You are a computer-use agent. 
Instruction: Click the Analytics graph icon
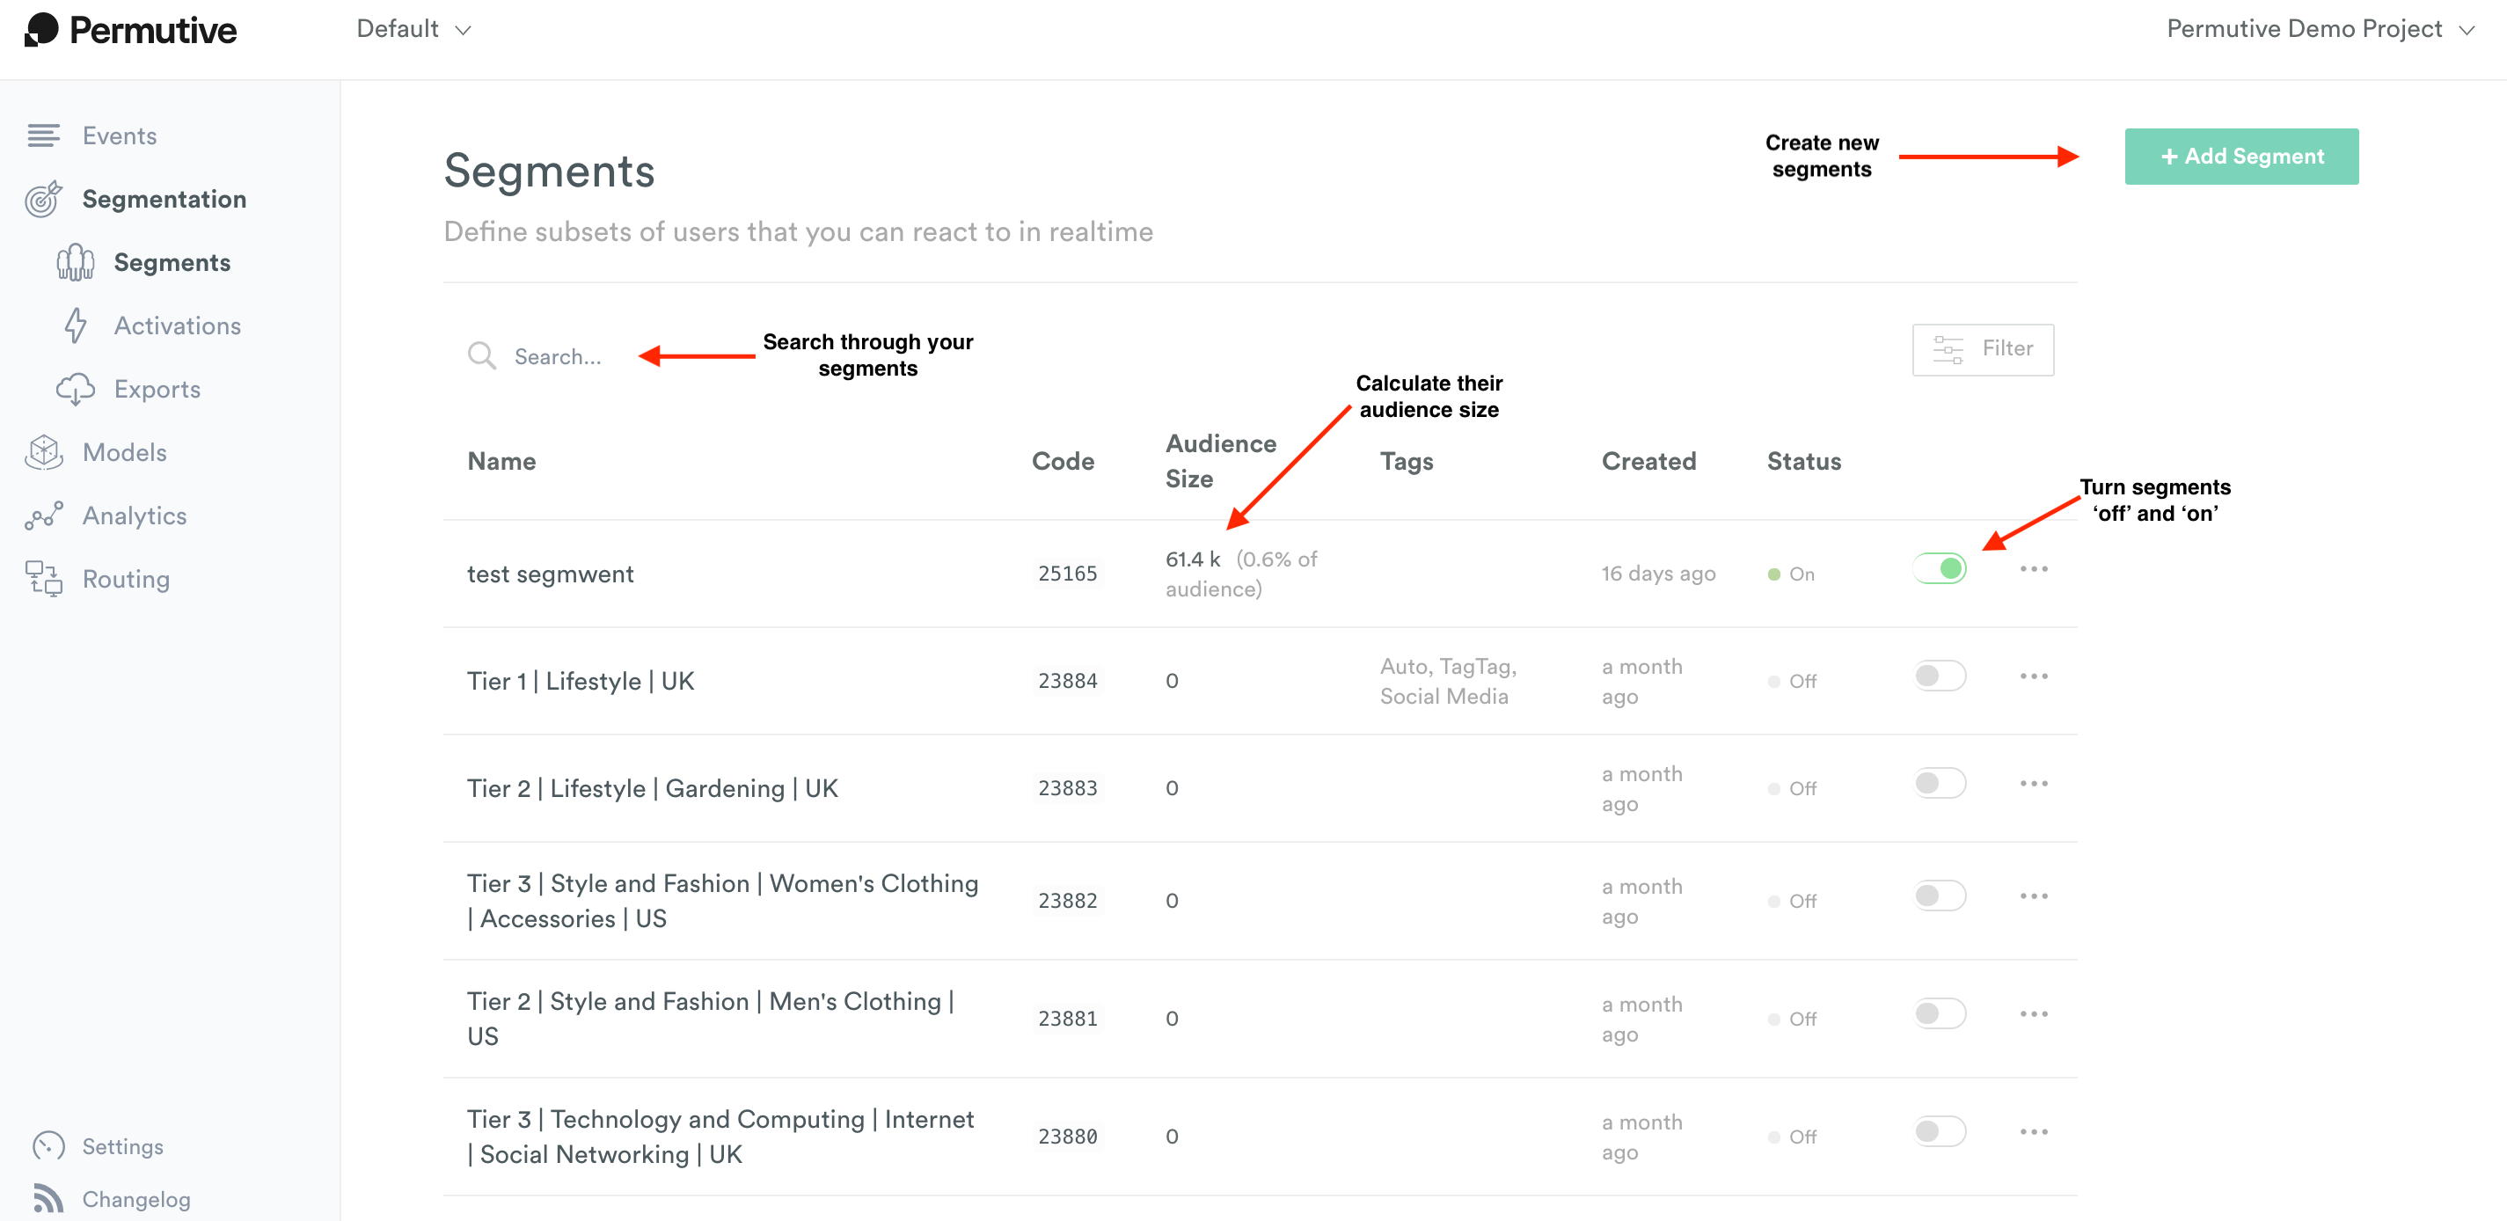44,515
